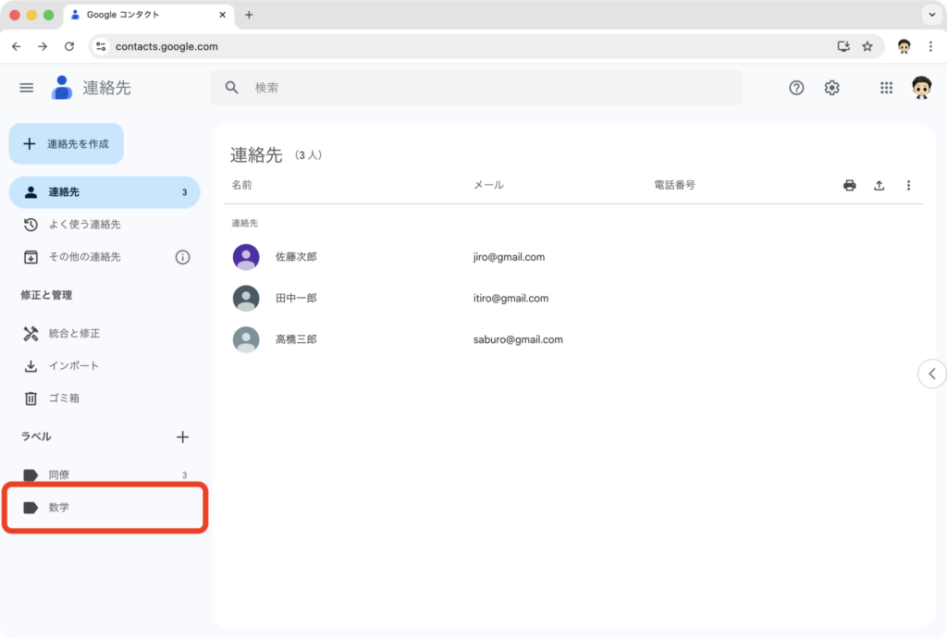This screenshot has width=947, height=639.
Task: Select the 数学 label
Action: (59, 508)
